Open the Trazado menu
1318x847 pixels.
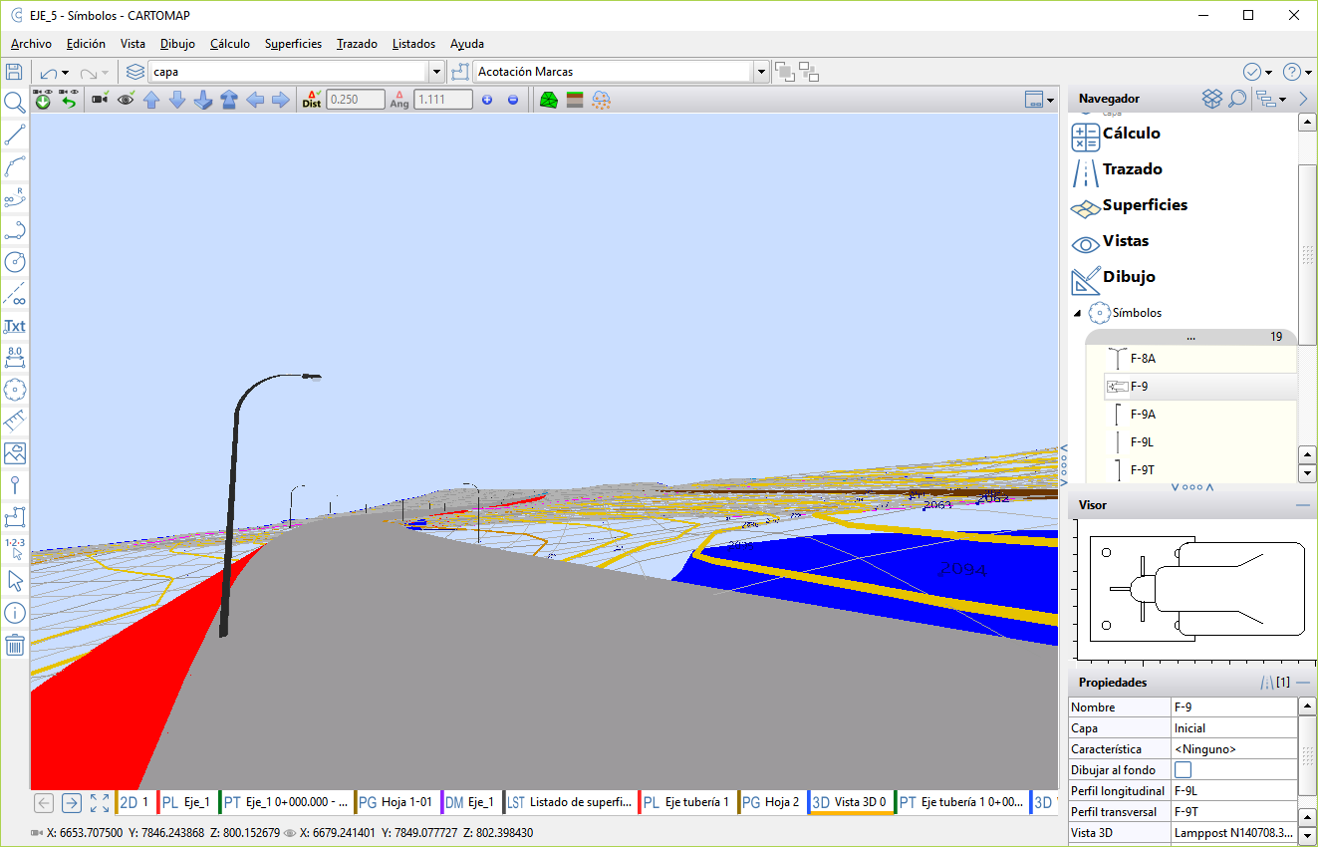(x=357, y=44)
